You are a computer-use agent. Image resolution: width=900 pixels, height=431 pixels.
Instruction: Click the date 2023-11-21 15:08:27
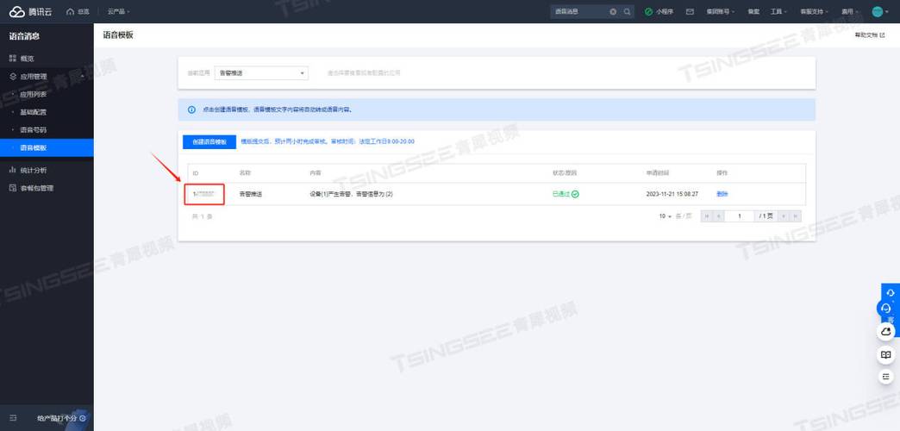click(672, 194)
